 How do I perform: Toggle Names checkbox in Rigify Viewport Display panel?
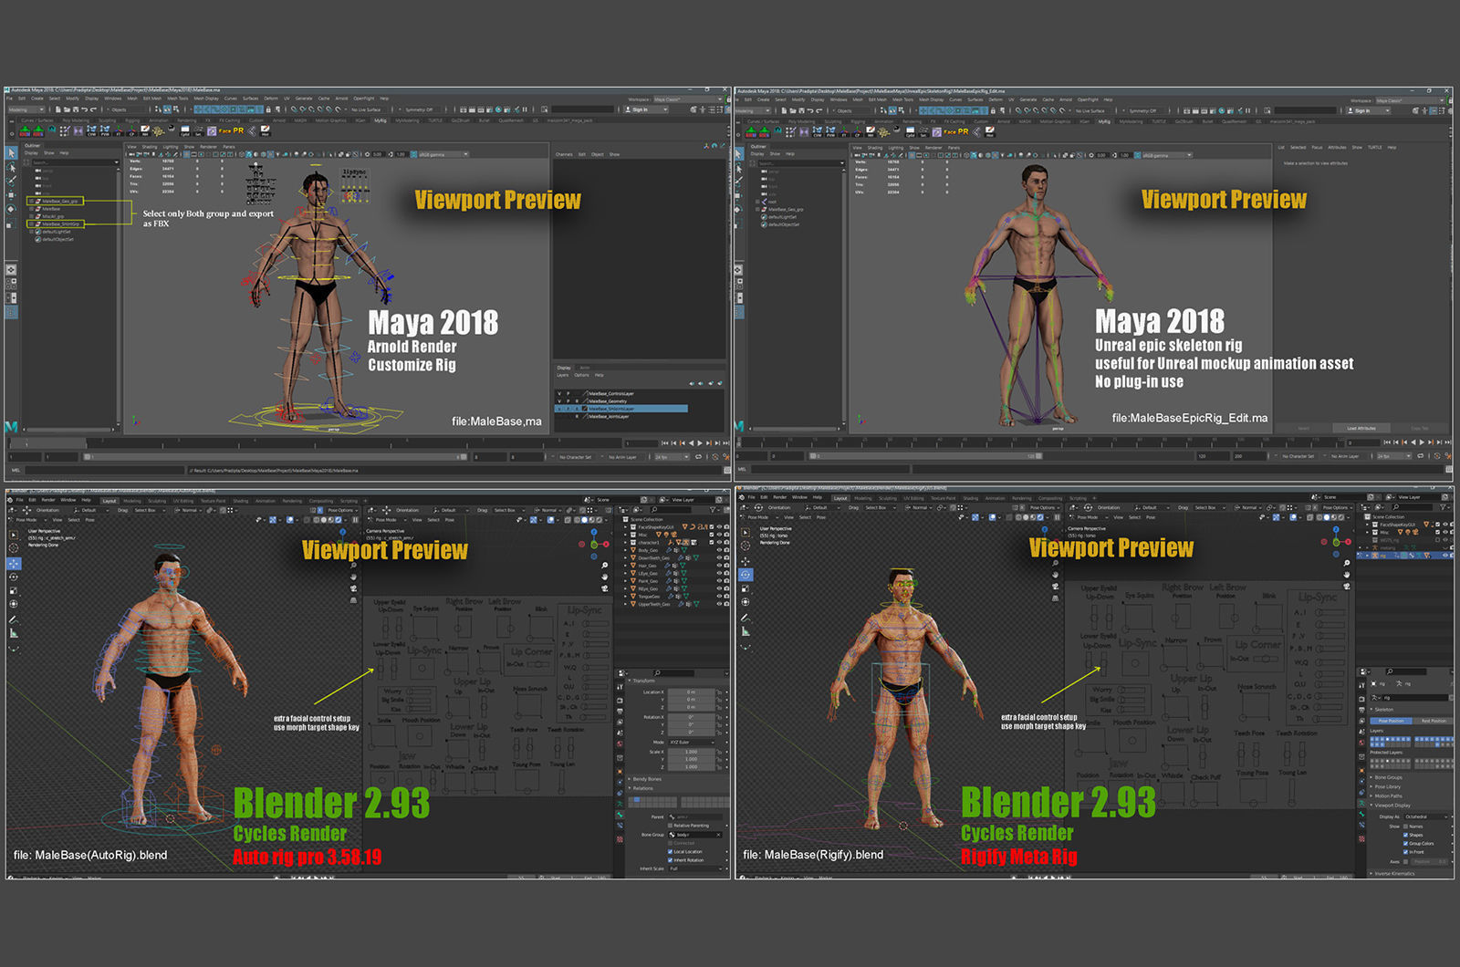[x=1405, y=827]
